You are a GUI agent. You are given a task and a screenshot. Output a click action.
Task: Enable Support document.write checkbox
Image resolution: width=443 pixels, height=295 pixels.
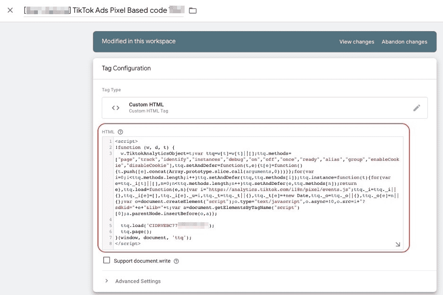pyautogui.click(x=106, y=260)
